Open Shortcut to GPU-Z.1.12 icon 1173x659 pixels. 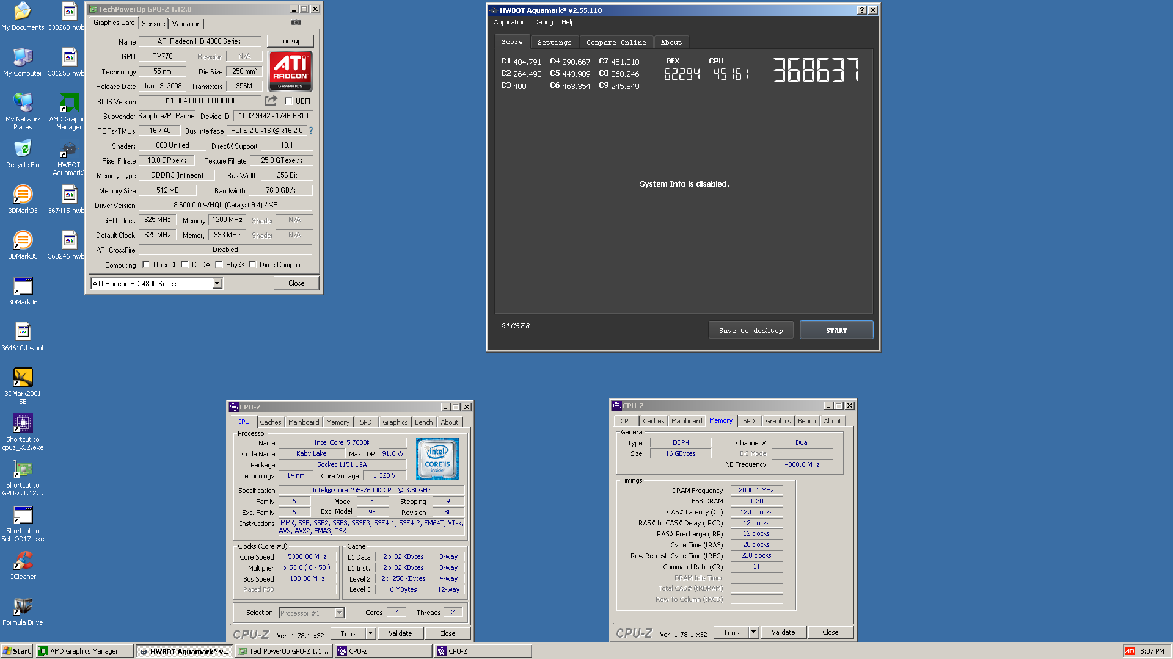pyautogui.click(x=23, y=478)
